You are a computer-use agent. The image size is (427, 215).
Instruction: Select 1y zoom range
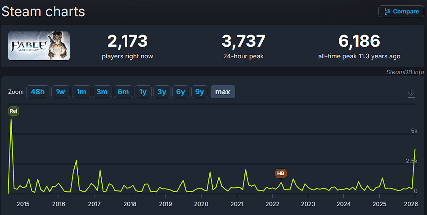point(143,92)
